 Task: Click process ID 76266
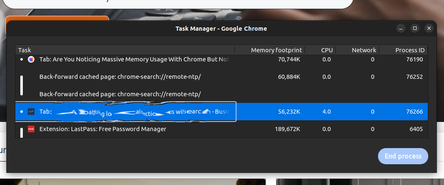[x=415, y=112]
